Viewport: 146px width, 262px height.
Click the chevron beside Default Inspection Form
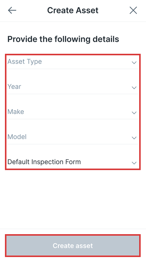134,163
